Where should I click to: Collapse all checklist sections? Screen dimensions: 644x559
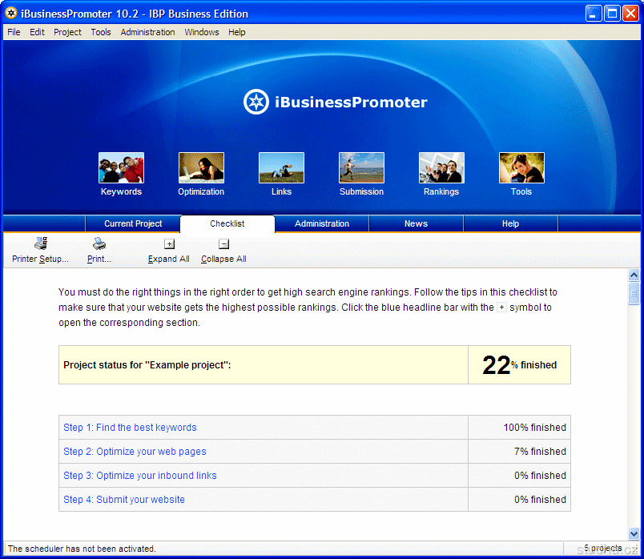tap(224, 244)
